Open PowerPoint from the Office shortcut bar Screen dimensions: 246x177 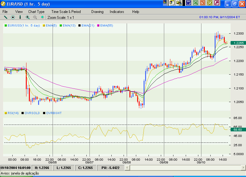pos(202,3)
